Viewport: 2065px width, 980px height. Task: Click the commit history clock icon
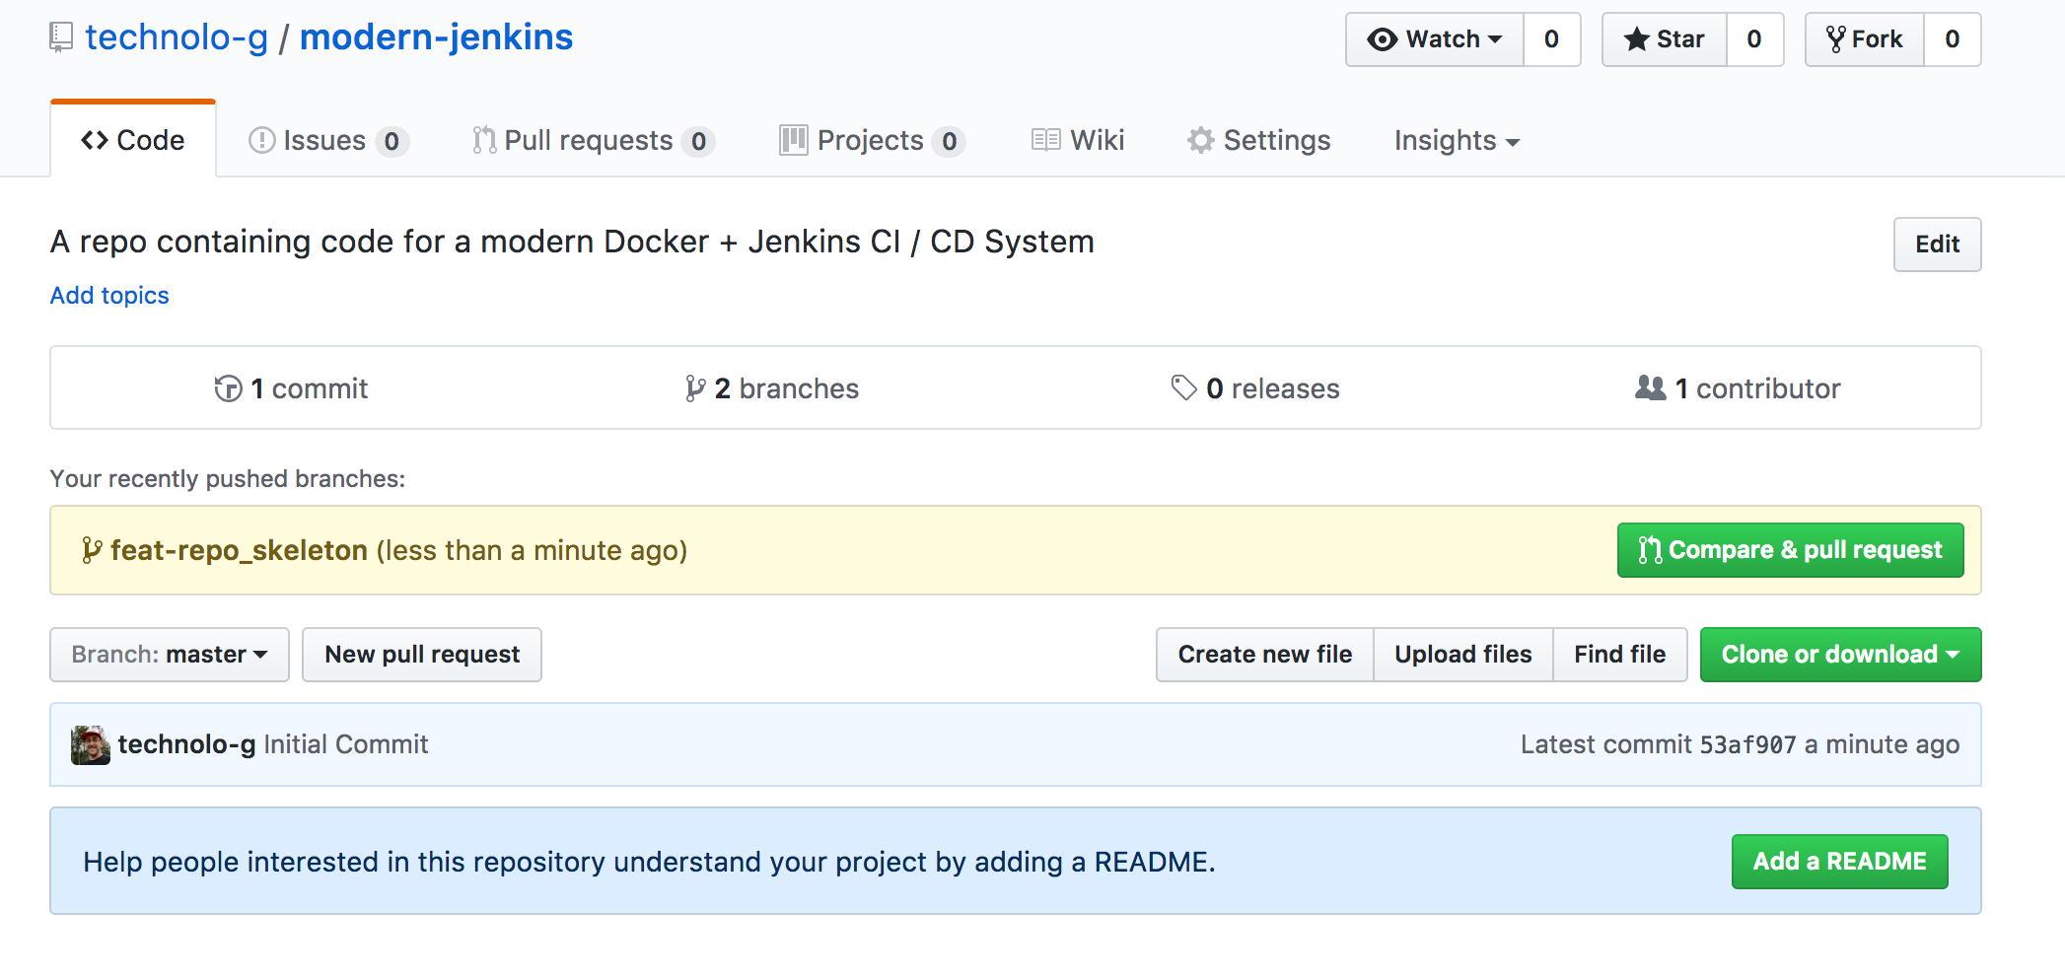[x=228, y=388]
